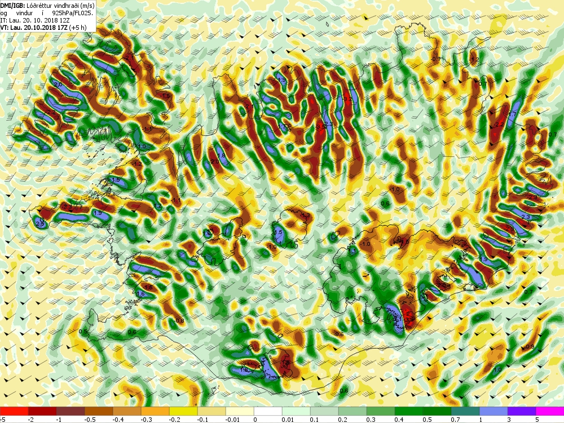The height and width of the screenshot is (423, 564).
Task: Select the white legend swatch for 0 to 0.01
Action: pos(268,411)
